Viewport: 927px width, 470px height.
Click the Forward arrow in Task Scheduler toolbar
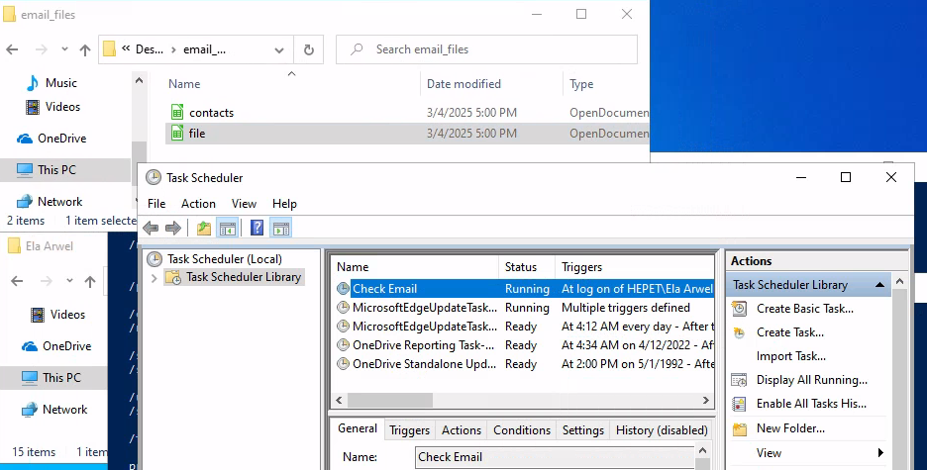tap(173, 228)
